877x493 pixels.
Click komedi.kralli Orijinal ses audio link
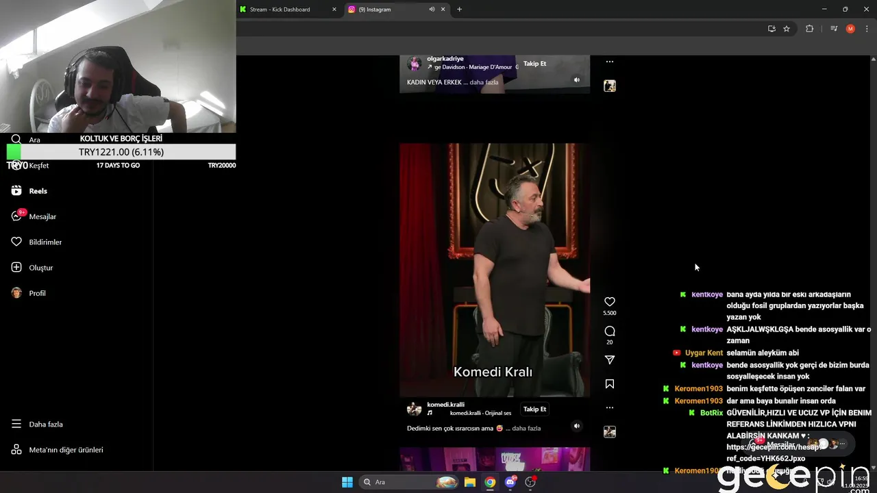[x=480, y=414]
